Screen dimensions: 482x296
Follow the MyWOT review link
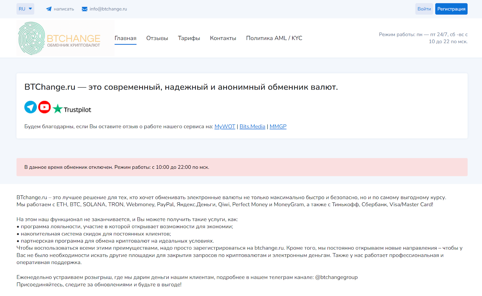click(225, 127)
